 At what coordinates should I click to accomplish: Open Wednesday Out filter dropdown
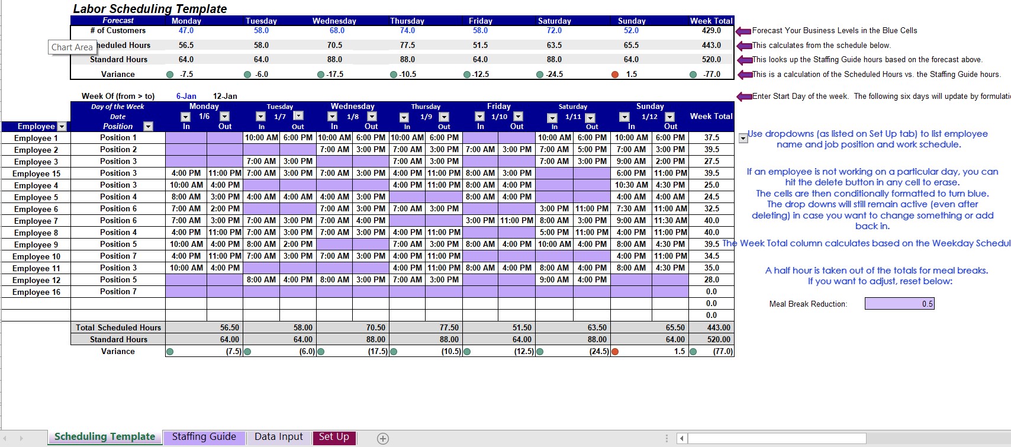[372, 117]
